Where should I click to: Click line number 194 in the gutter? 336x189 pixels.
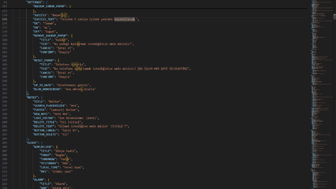click(5, 97)
